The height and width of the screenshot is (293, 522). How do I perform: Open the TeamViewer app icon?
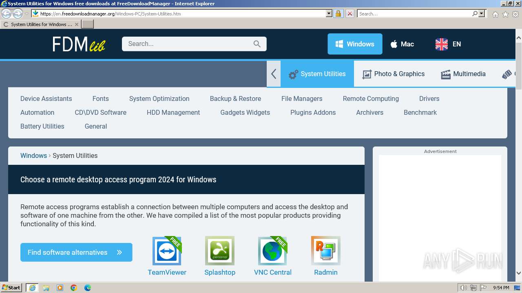(x=167, y=251)
